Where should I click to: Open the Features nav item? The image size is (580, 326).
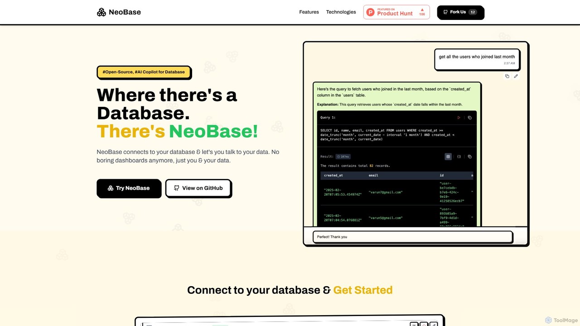coord(309,12)
